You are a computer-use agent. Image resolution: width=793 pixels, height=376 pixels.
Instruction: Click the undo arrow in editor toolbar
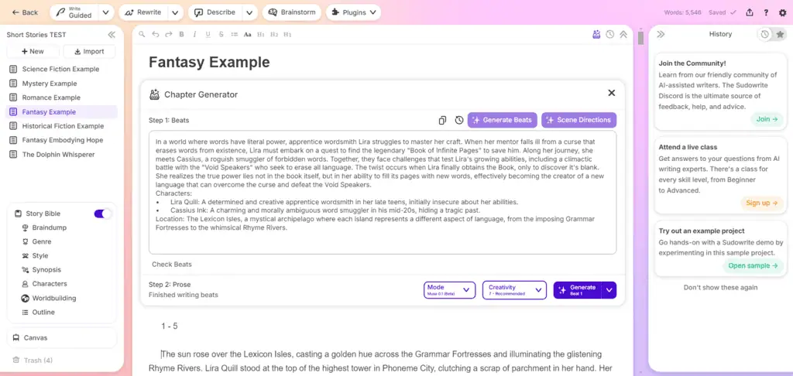coord(156,34)
